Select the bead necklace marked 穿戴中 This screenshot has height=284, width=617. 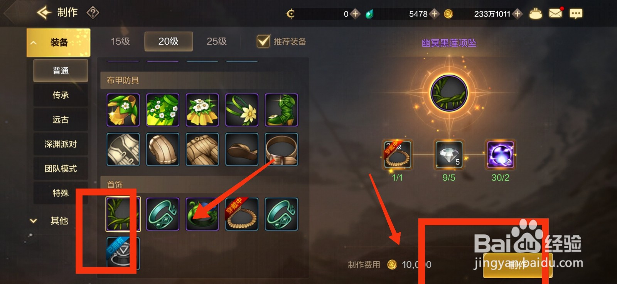pos(241,214)
